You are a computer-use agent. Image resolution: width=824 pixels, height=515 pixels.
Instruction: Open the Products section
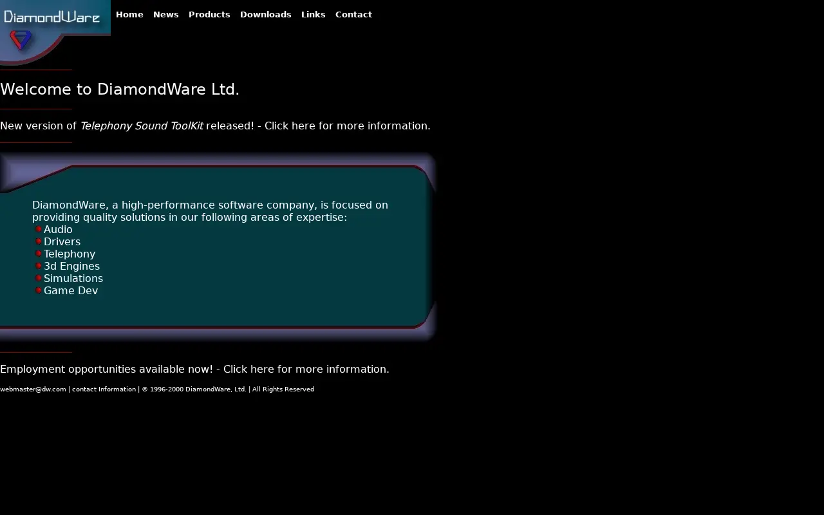(x=209, y=14)
